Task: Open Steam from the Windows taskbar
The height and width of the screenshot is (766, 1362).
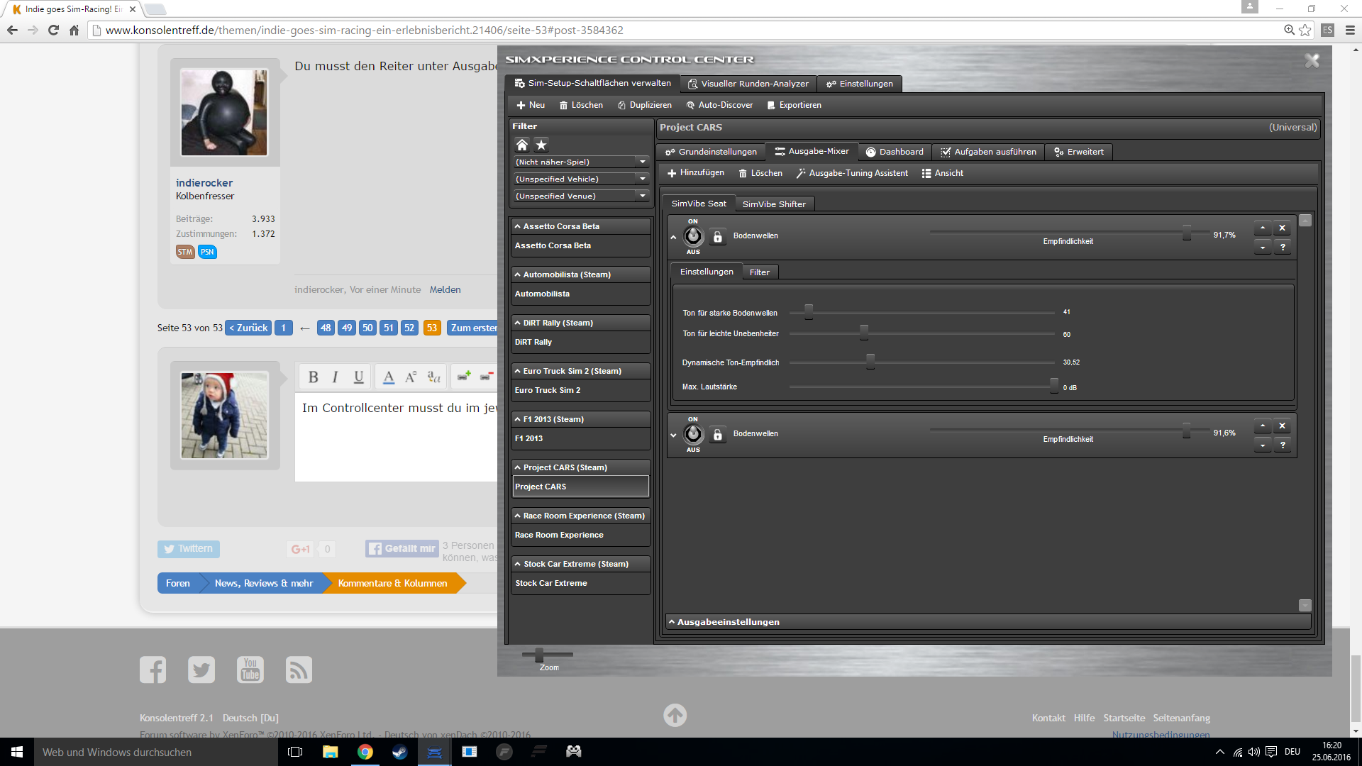Action: coord(399,752)
